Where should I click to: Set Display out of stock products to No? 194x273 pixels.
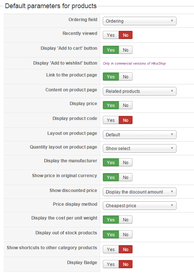pos(125,234)
